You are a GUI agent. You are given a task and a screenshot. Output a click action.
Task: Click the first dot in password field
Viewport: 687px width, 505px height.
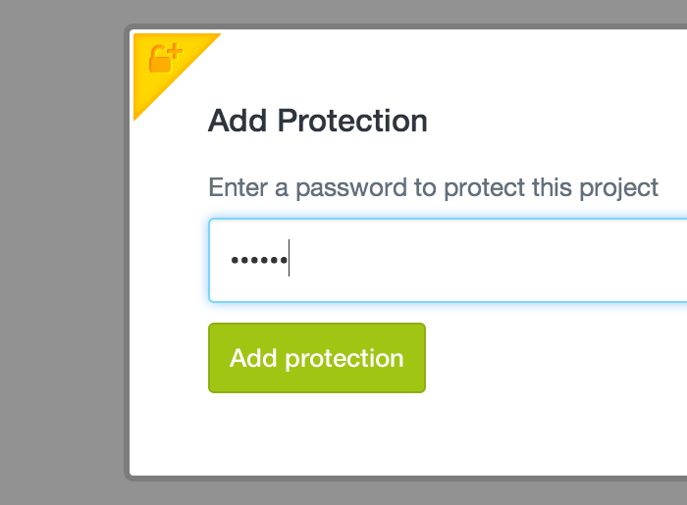coord(235,261)
